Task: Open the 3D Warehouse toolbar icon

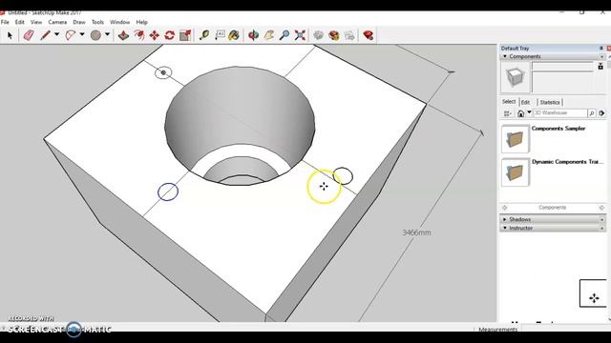Action: click(318, 35)
